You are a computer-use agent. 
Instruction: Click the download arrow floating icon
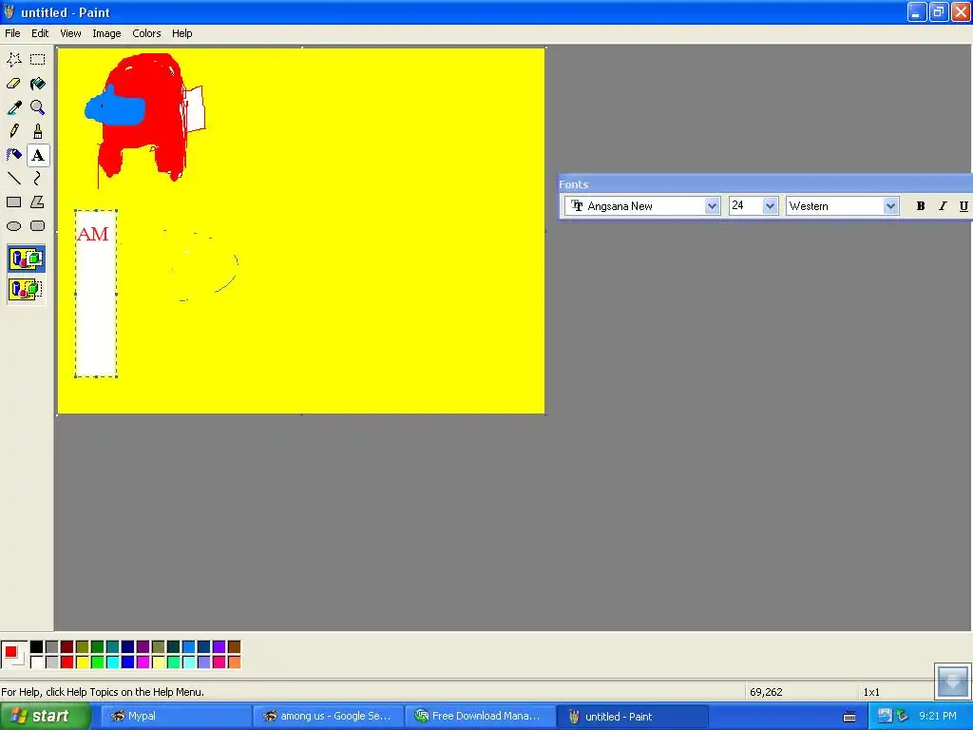tap(952, 681)
